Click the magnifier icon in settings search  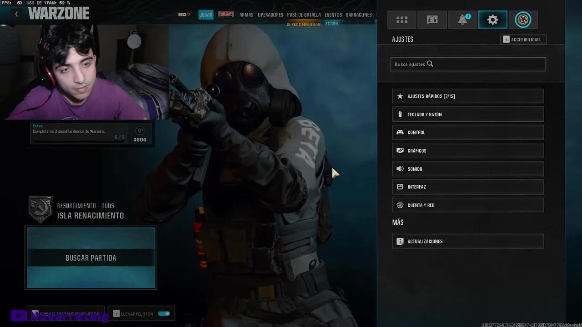pyautogui.click(x=430, y=64)
